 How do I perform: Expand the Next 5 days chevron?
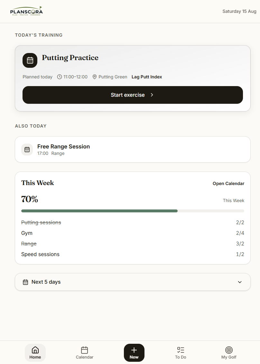[240, 282]
